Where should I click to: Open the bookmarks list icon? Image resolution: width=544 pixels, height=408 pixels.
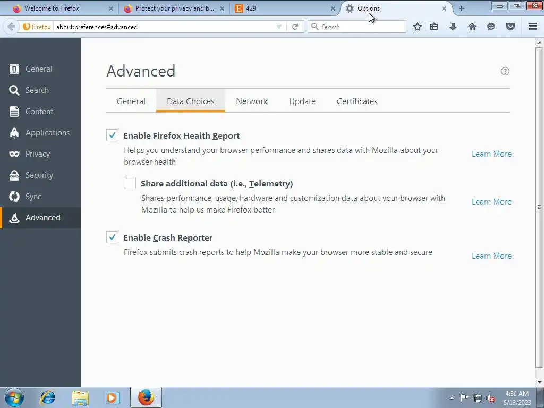coord(434,27)
